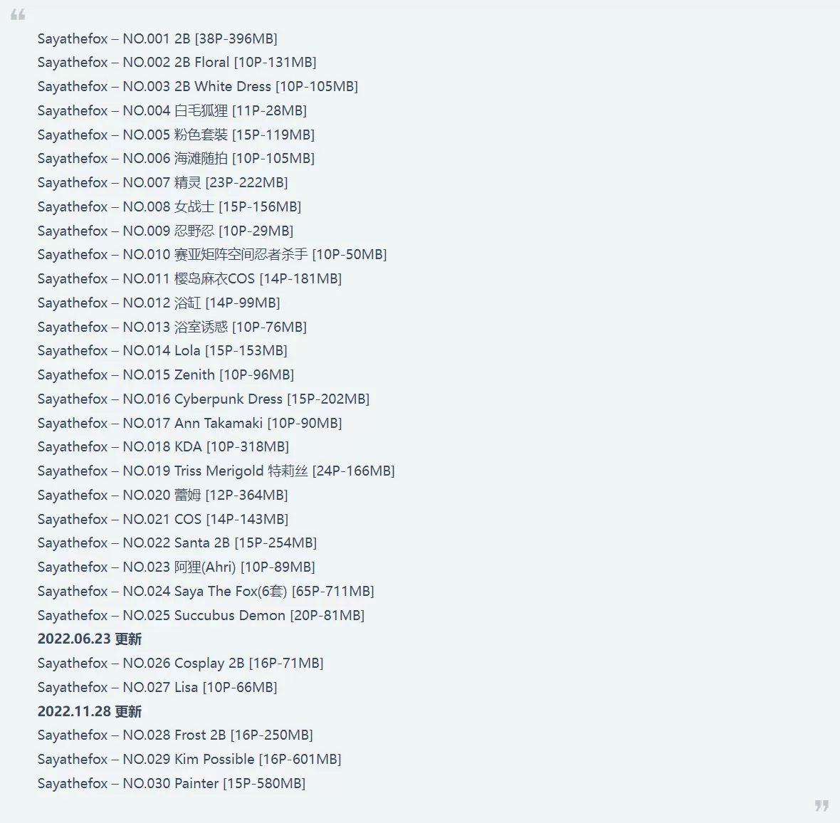840x823 pixels.
Task: Click the 2022.06.23 更新 heading
Action: [90, 639]
